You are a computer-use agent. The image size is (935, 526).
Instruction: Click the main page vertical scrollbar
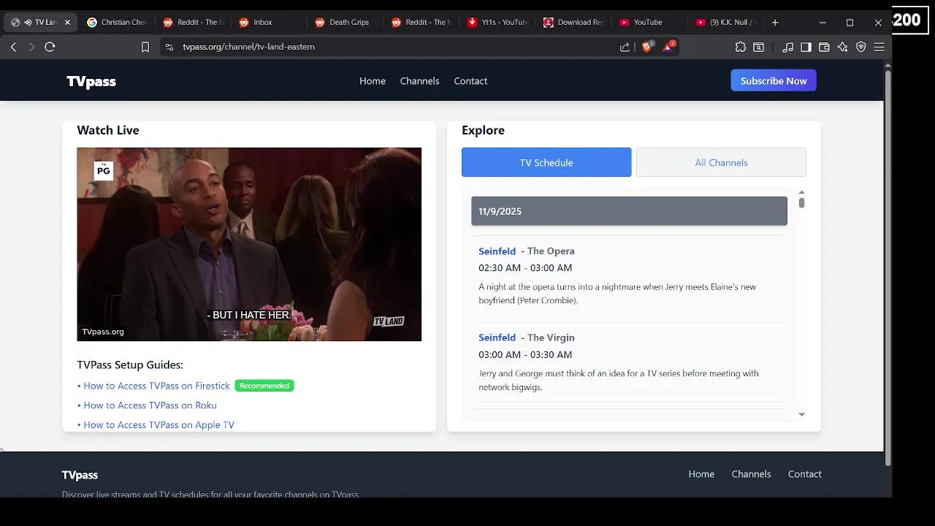coord(888,267)
